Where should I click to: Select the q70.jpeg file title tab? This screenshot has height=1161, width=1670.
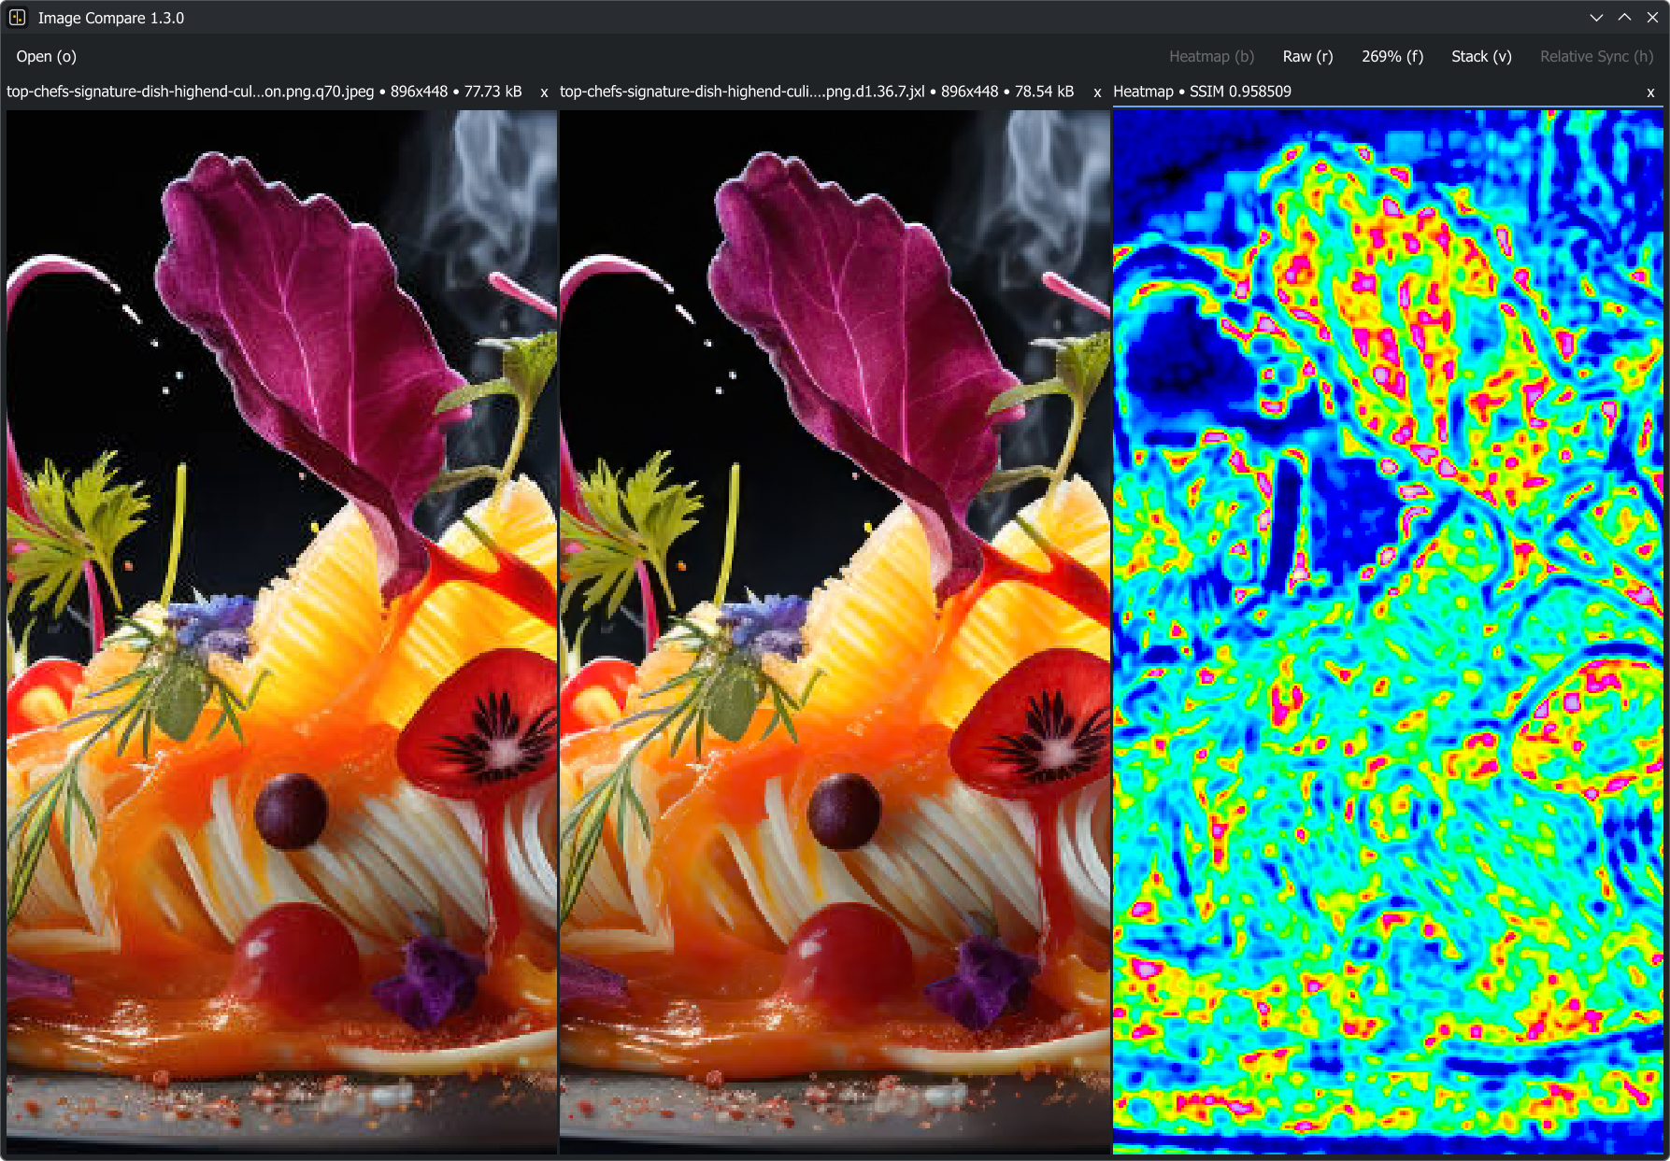pos(264,92)
